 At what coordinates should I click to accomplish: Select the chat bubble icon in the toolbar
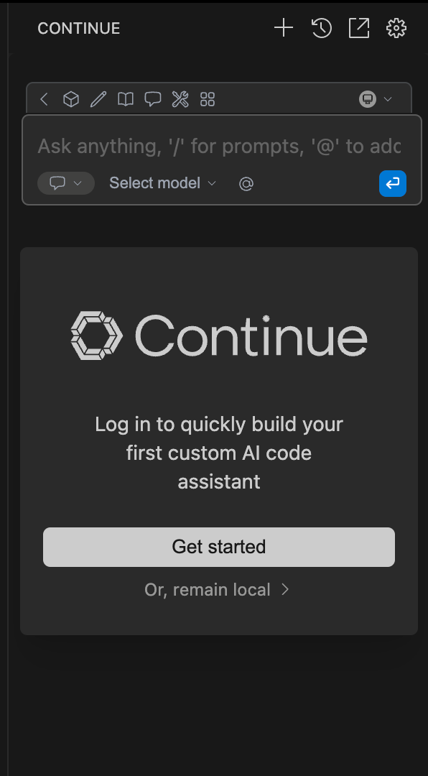153,98
